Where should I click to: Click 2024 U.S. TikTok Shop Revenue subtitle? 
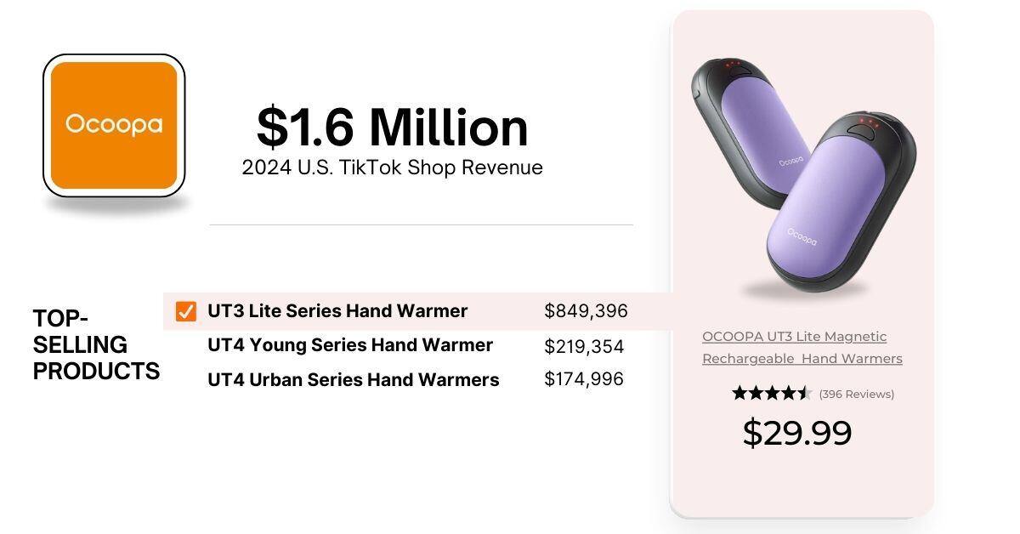[392, 168]
